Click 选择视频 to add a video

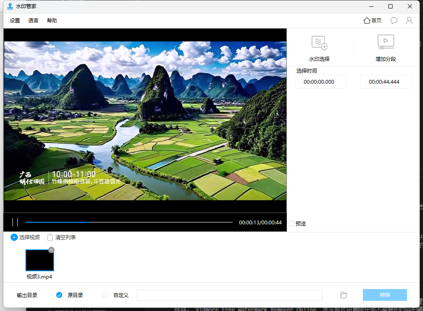[x=25, y=237]
